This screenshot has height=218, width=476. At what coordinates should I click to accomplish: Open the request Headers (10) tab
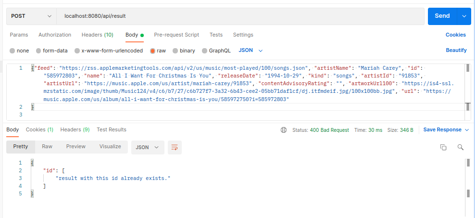coord(98,35)
